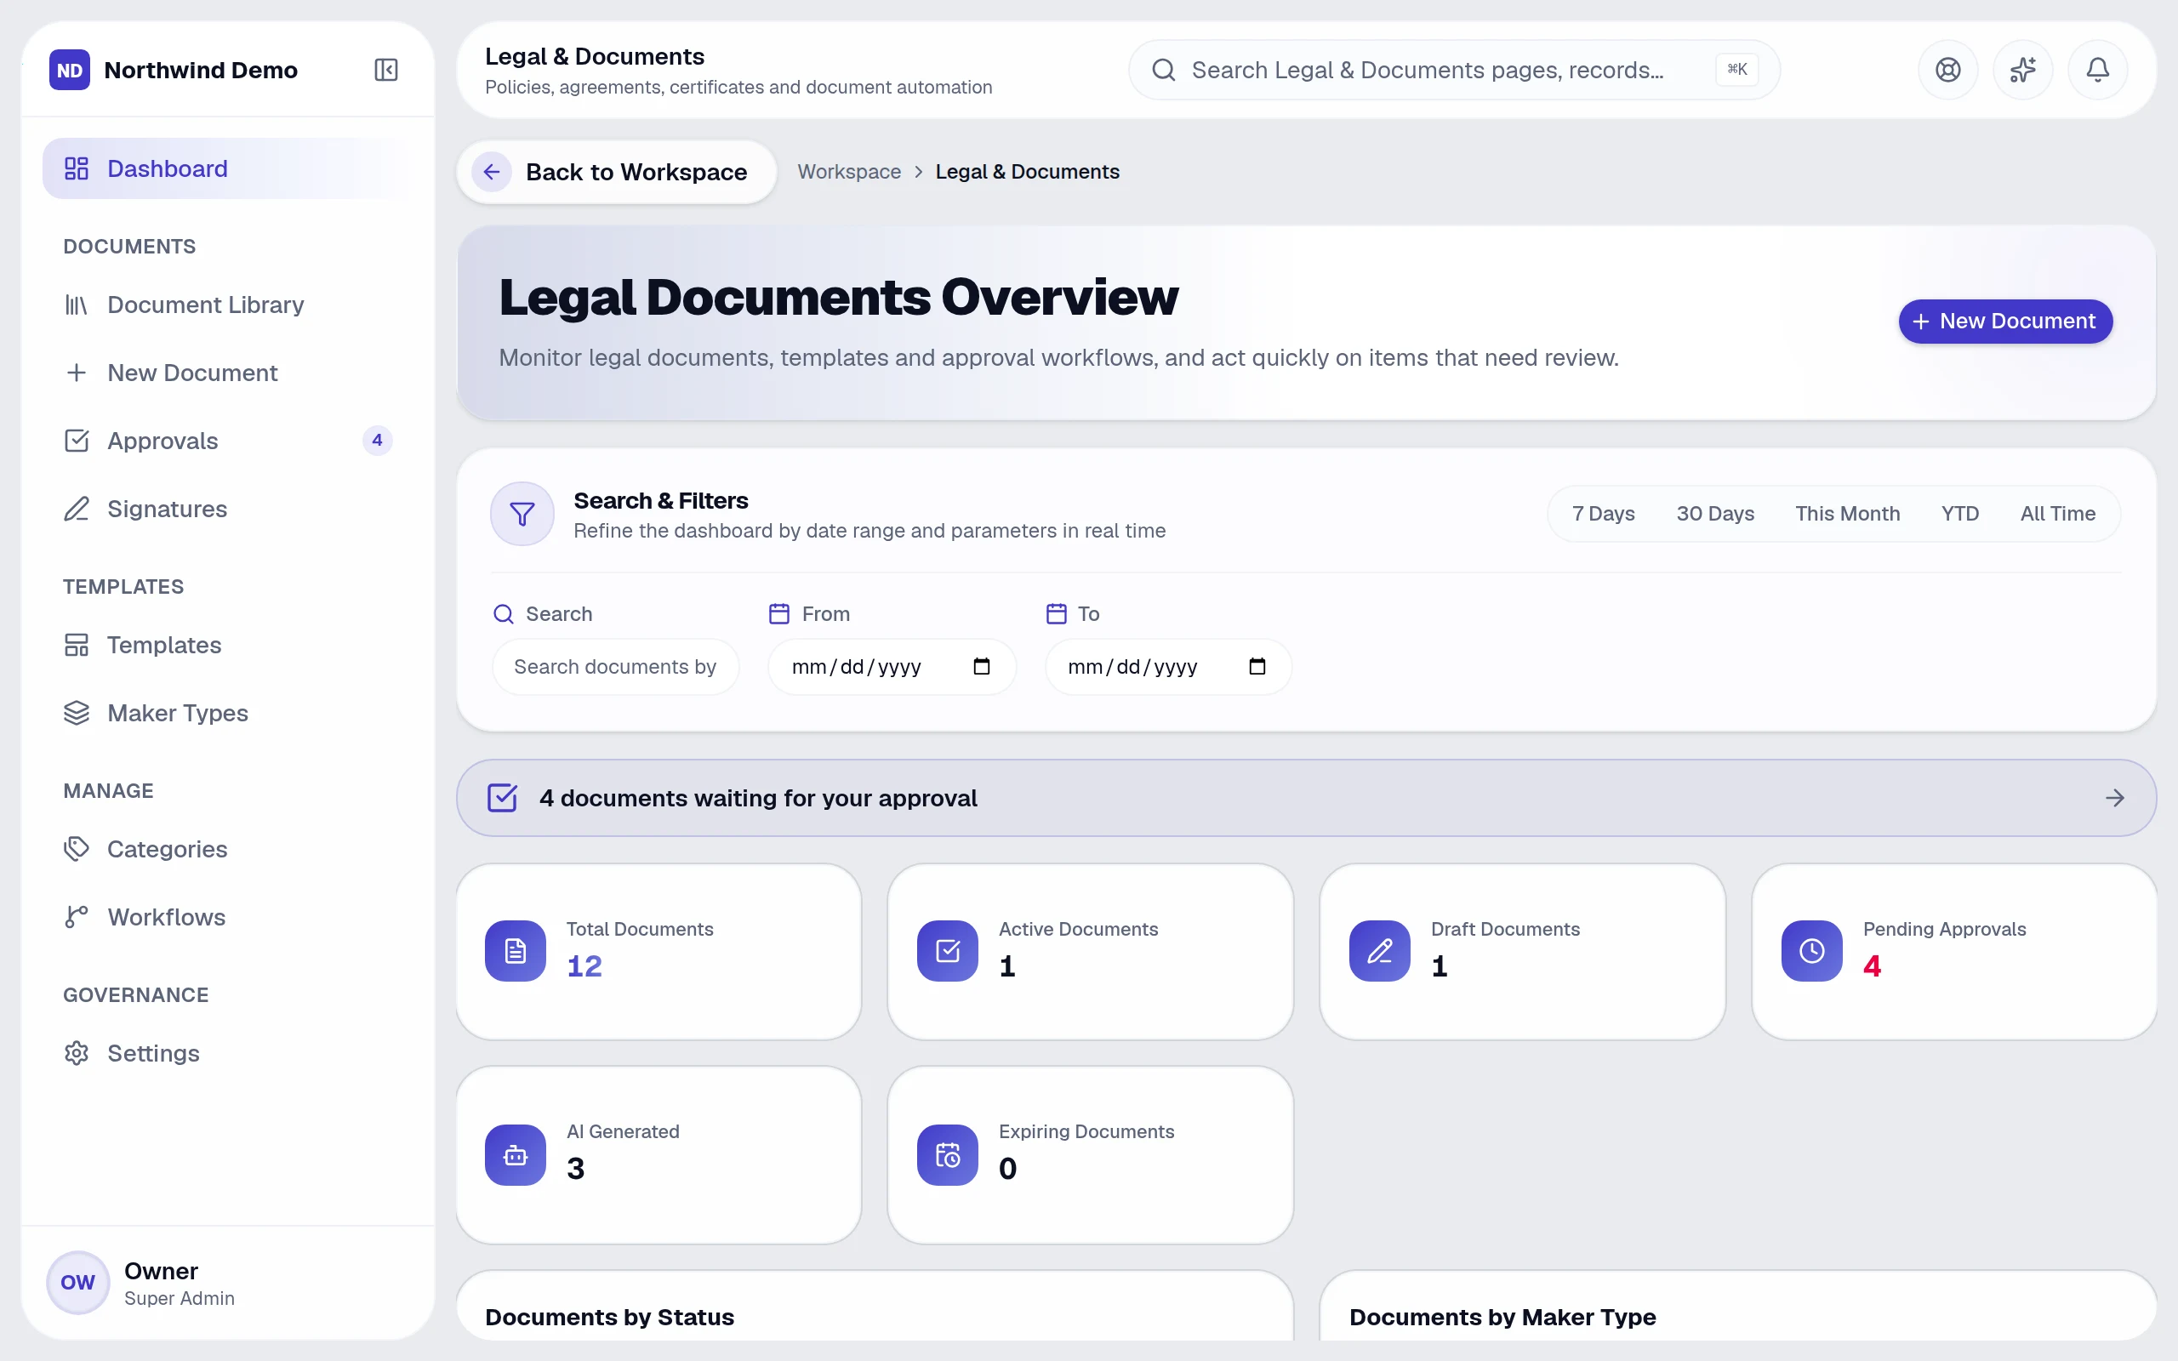
Task: Open Templates page
Action: click(228, 645)
